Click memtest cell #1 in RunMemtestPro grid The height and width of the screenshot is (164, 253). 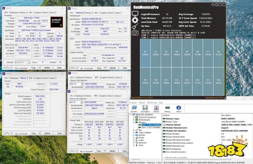coord(145,53)
